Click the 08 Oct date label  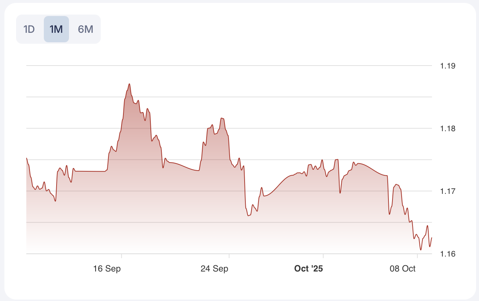[403, 269]
